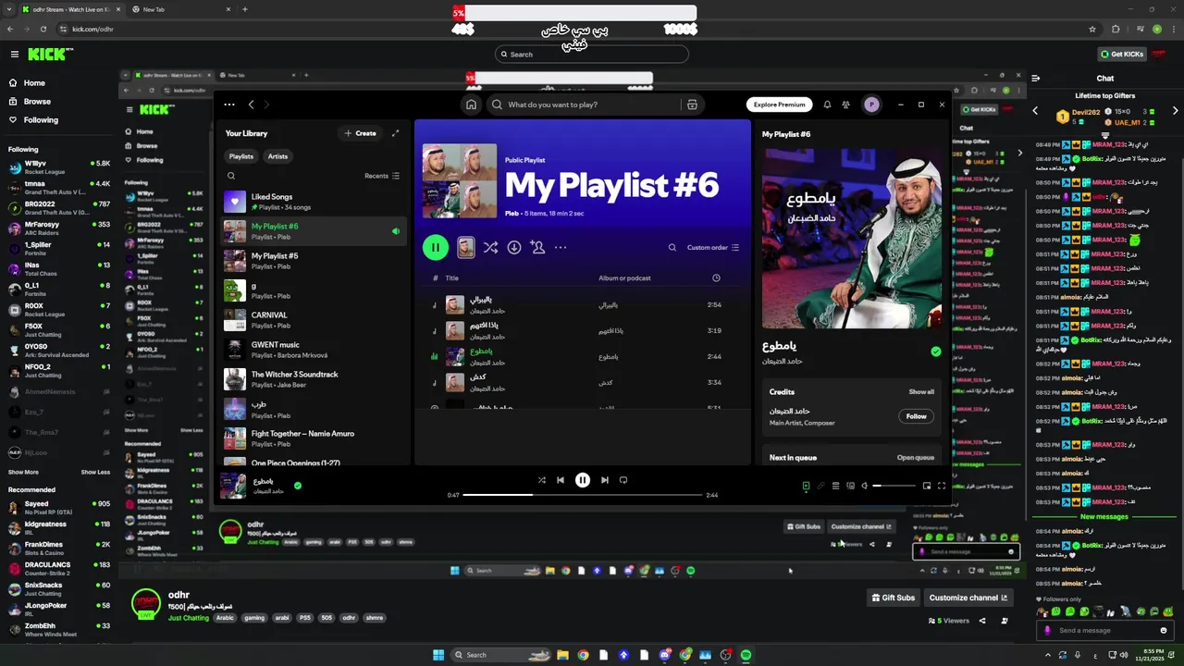
Task: Toggle Now Playing view in player bar
Action: click(x=806, y=486)
